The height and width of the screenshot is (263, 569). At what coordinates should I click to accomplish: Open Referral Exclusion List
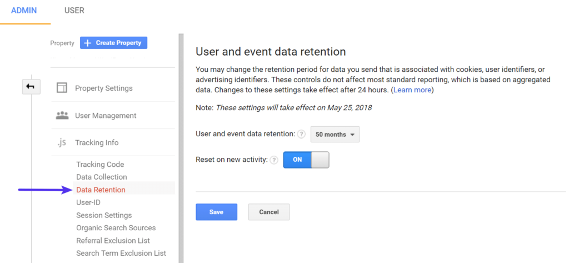(113, 241)
